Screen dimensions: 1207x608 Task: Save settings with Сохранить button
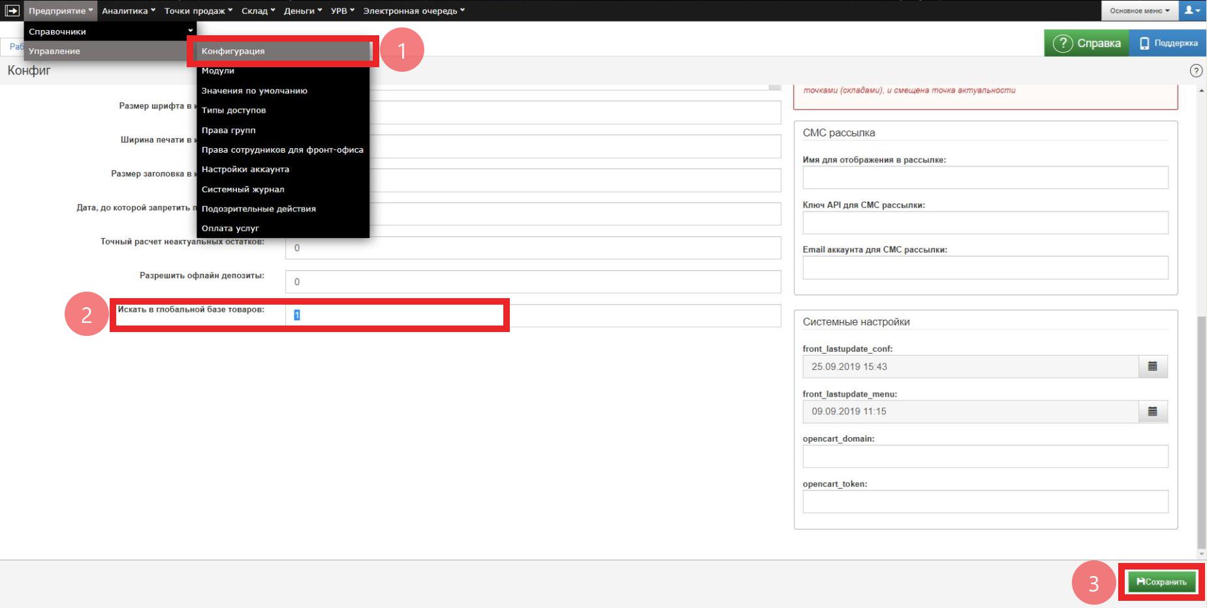pyautogui.click(x=1161, y=582)
